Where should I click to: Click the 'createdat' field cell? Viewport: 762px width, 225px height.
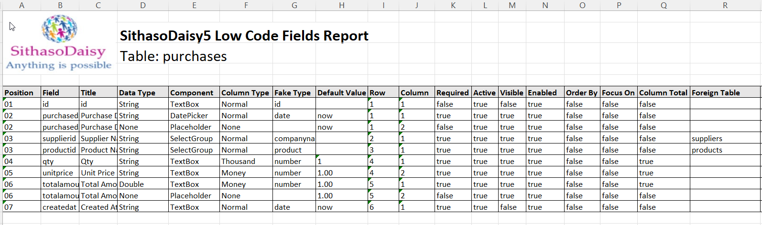[59, 207]
